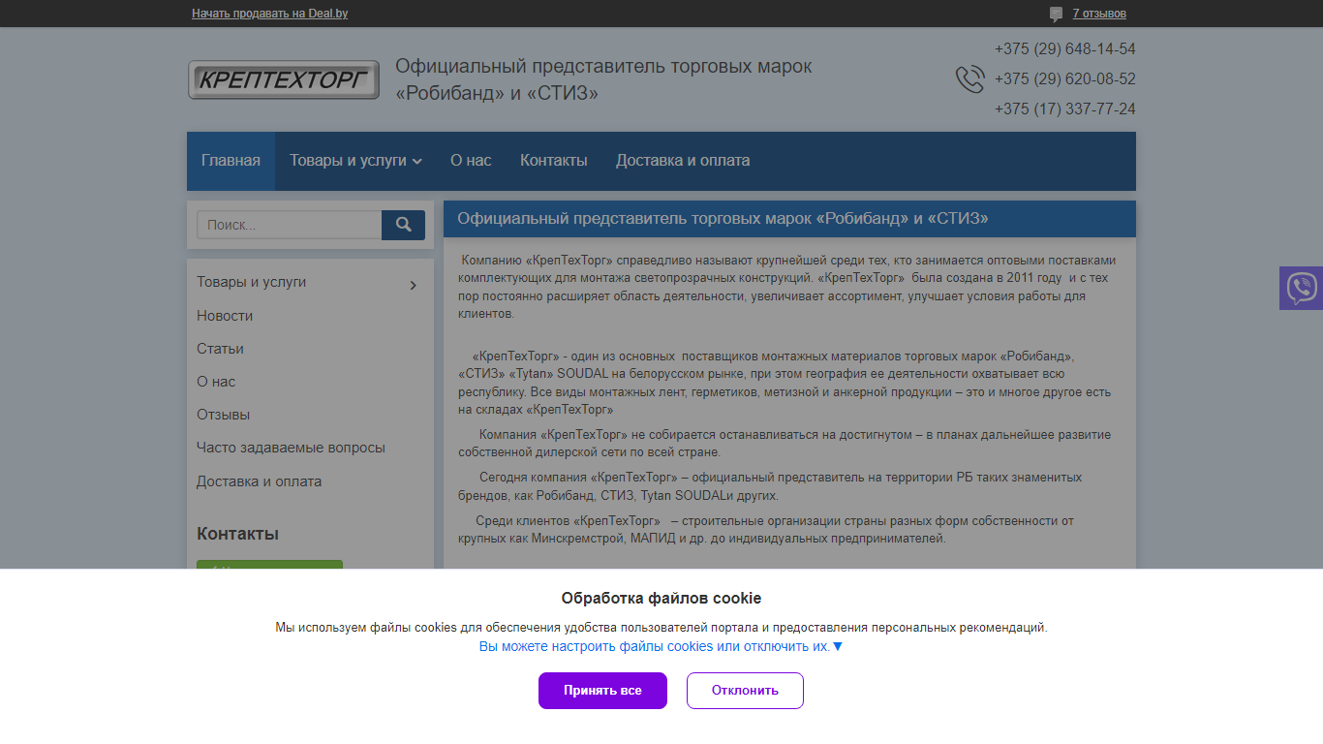This screenshot has width=1323, height=744.
Task: Focus the Поиск search field
Action: click(x=289, y=225)
